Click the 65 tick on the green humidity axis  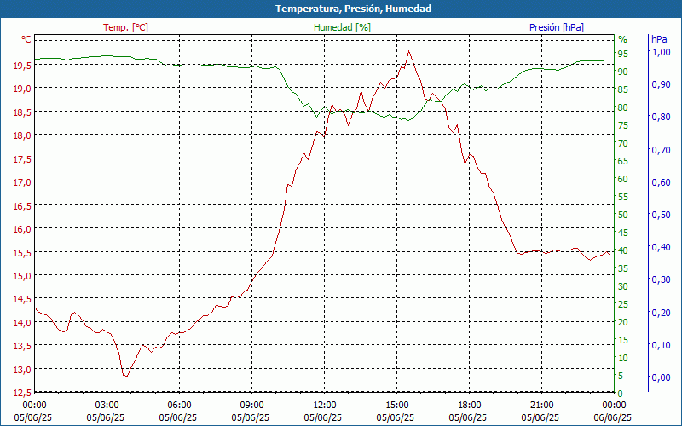[622, 162]
